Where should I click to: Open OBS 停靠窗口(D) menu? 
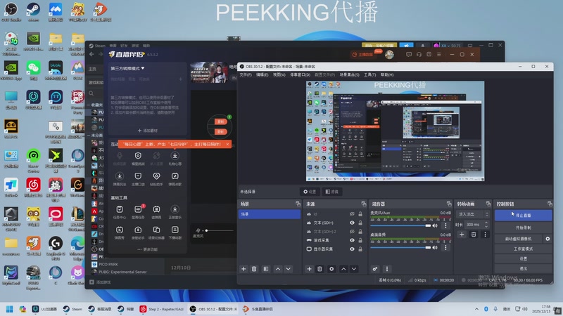(x=301, y=75)
